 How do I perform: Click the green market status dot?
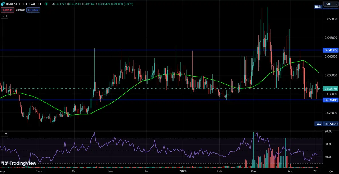pos(46,4)
